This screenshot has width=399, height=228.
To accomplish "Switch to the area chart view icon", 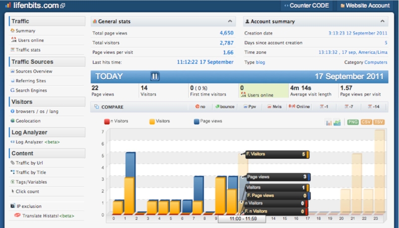I will [337, 122].
